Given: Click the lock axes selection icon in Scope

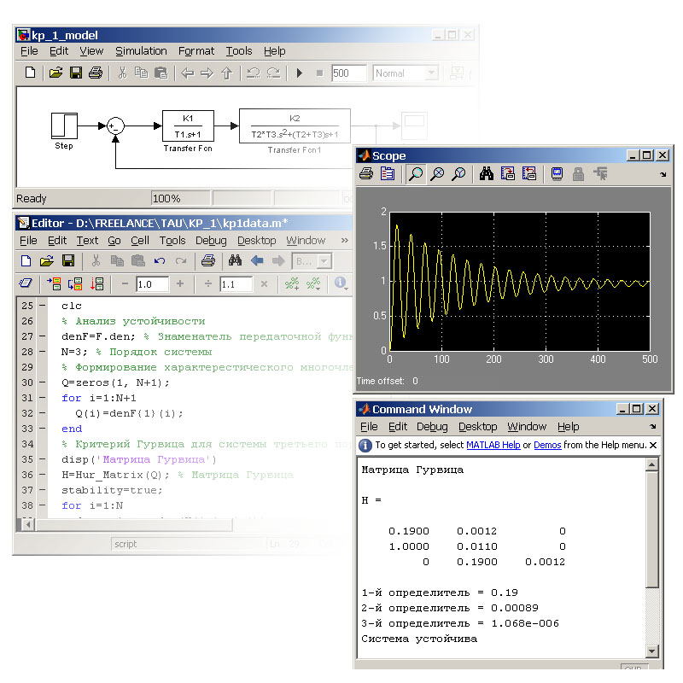Looking at the screenshot, I should pos(578,174).
